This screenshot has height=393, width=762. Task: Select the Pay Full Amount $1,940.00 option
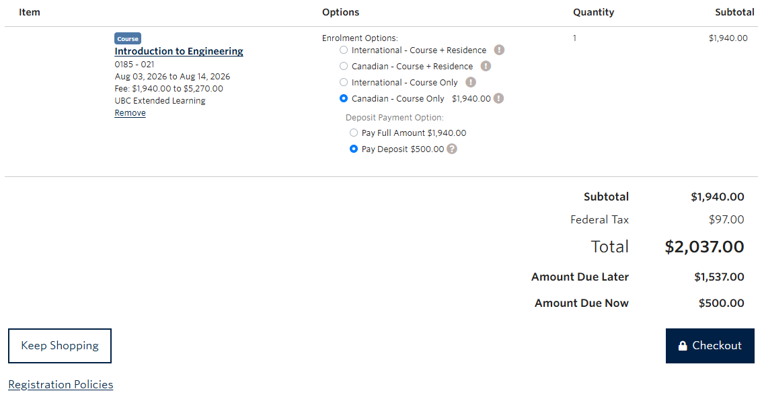click(x=354, y=133)
